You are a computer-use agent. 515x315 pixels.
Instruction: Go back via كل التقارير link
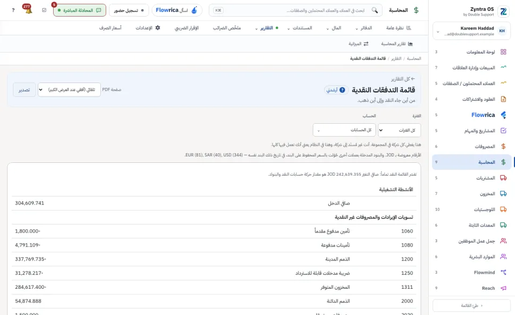click(x=403, y=79)
